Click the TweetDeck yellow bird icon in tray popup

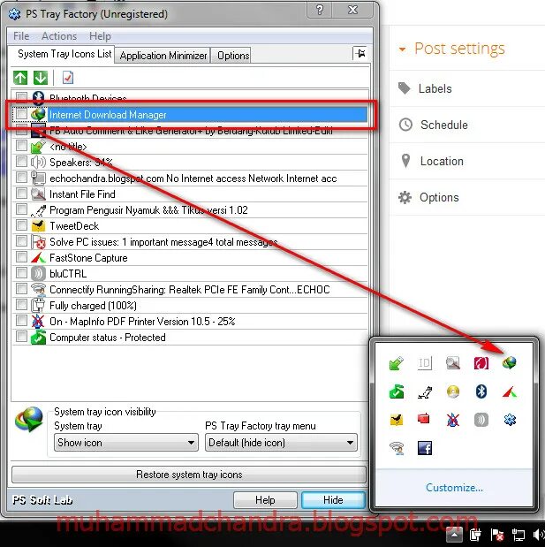point(396,420)
